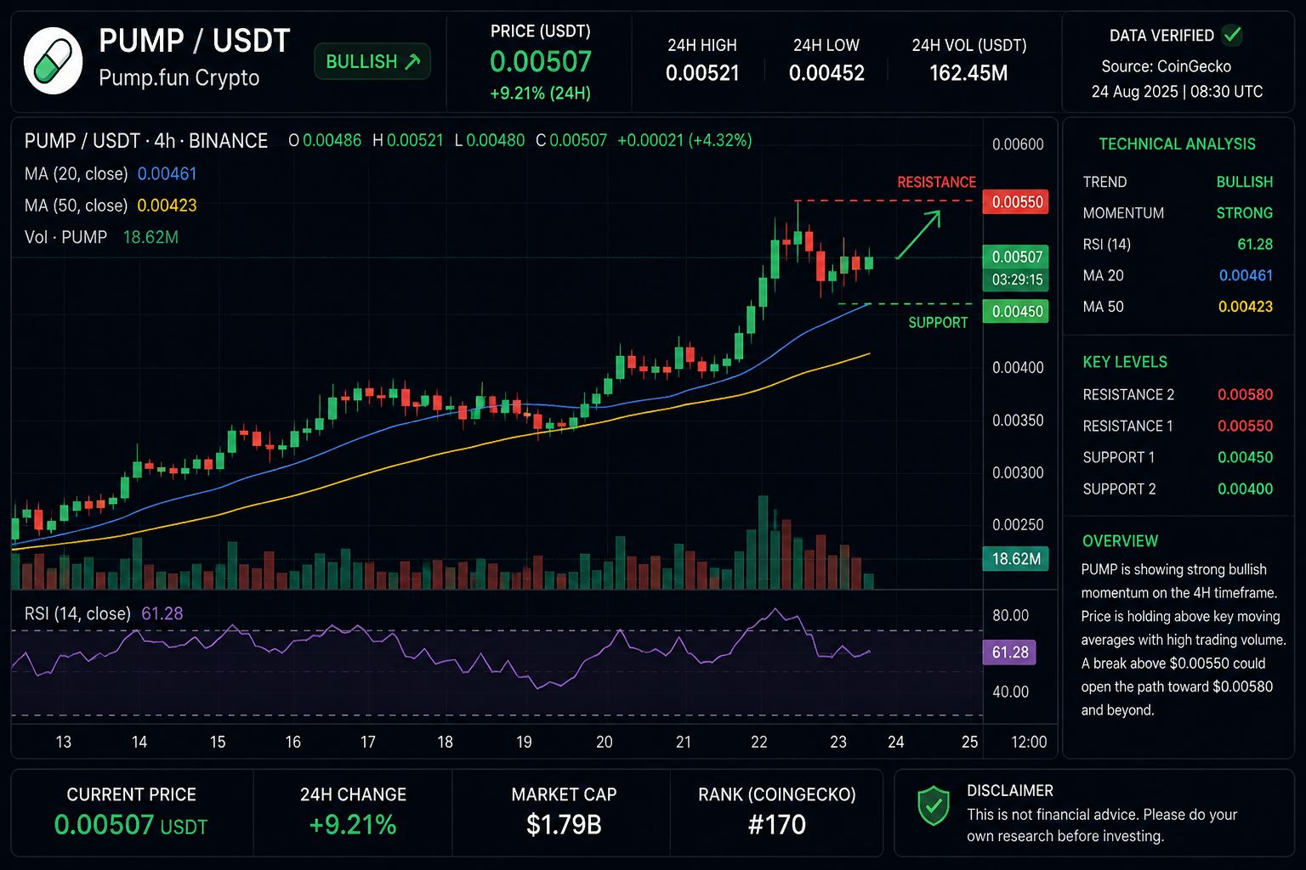
Task: Select the PUMP / USDT header title
Action: click(x=195, y=41)
